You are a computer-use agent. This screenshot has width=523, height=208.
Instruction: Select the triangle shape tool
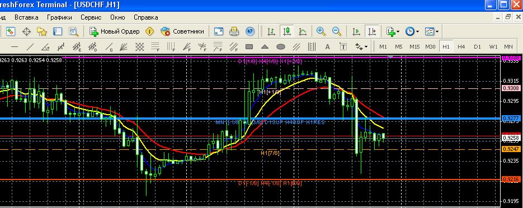tap(265, 46)
